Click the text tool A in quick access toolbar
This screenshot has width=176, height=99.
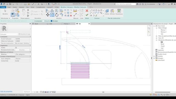[x=38, y=4]
